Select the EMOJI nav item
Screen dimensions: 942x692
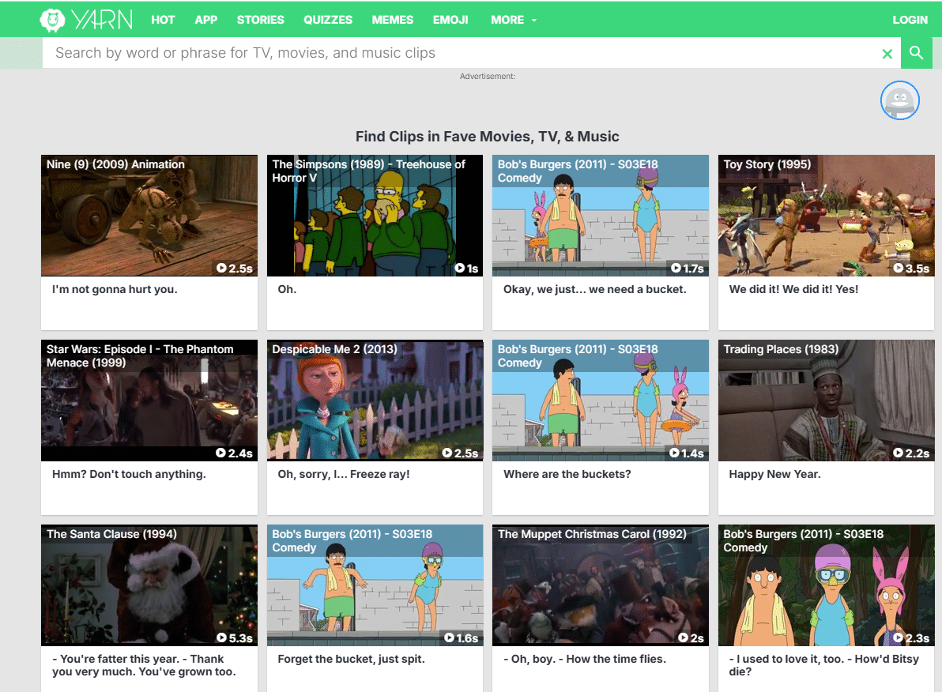tap(450, 20)
